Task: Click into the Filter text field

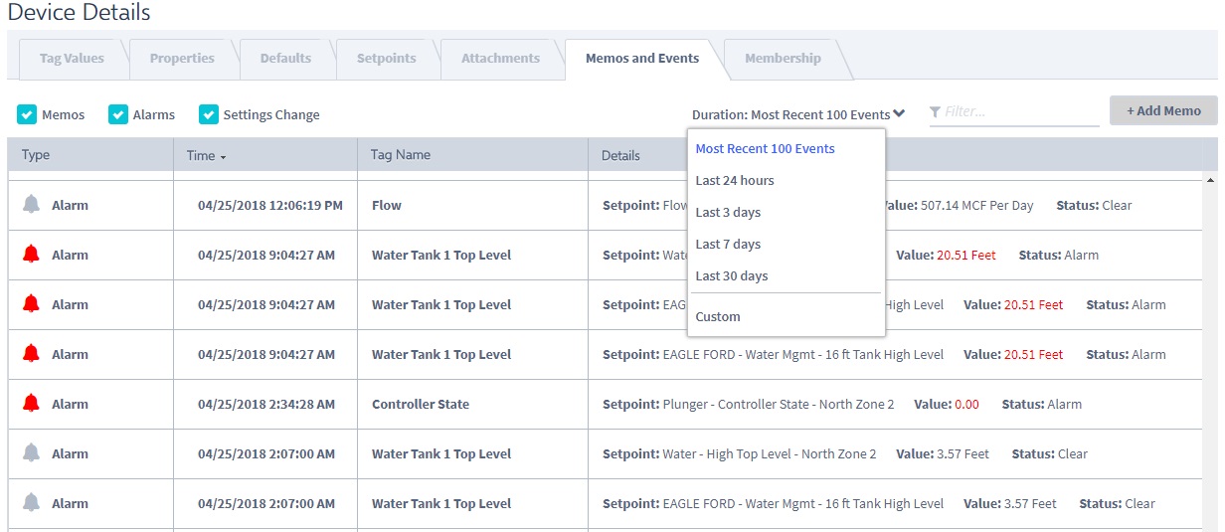Action: [1021, 112]
